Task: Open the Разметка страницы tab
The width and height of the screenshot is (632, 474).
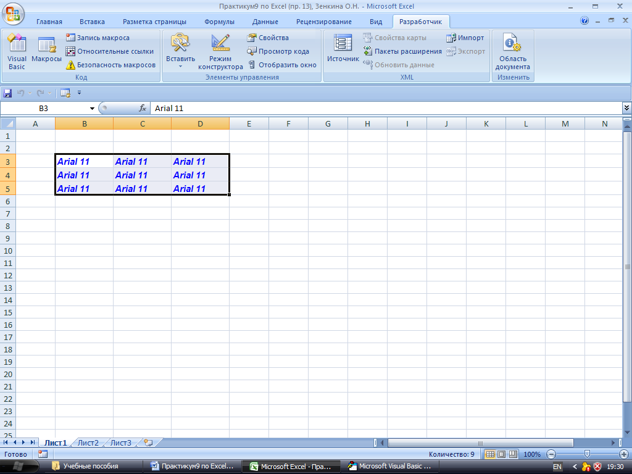Action: pyautogui.click(x=154, y=22)
